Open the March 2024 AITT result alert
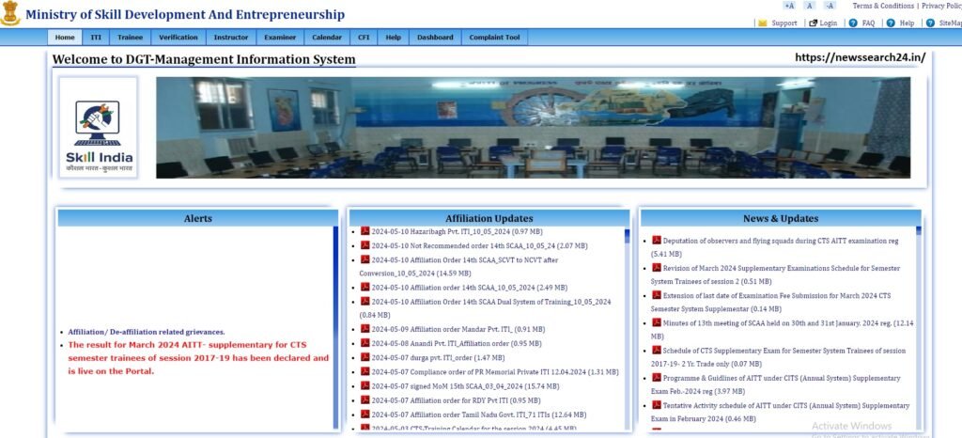This screenshot has width=962, height=438. pos(198,358)
